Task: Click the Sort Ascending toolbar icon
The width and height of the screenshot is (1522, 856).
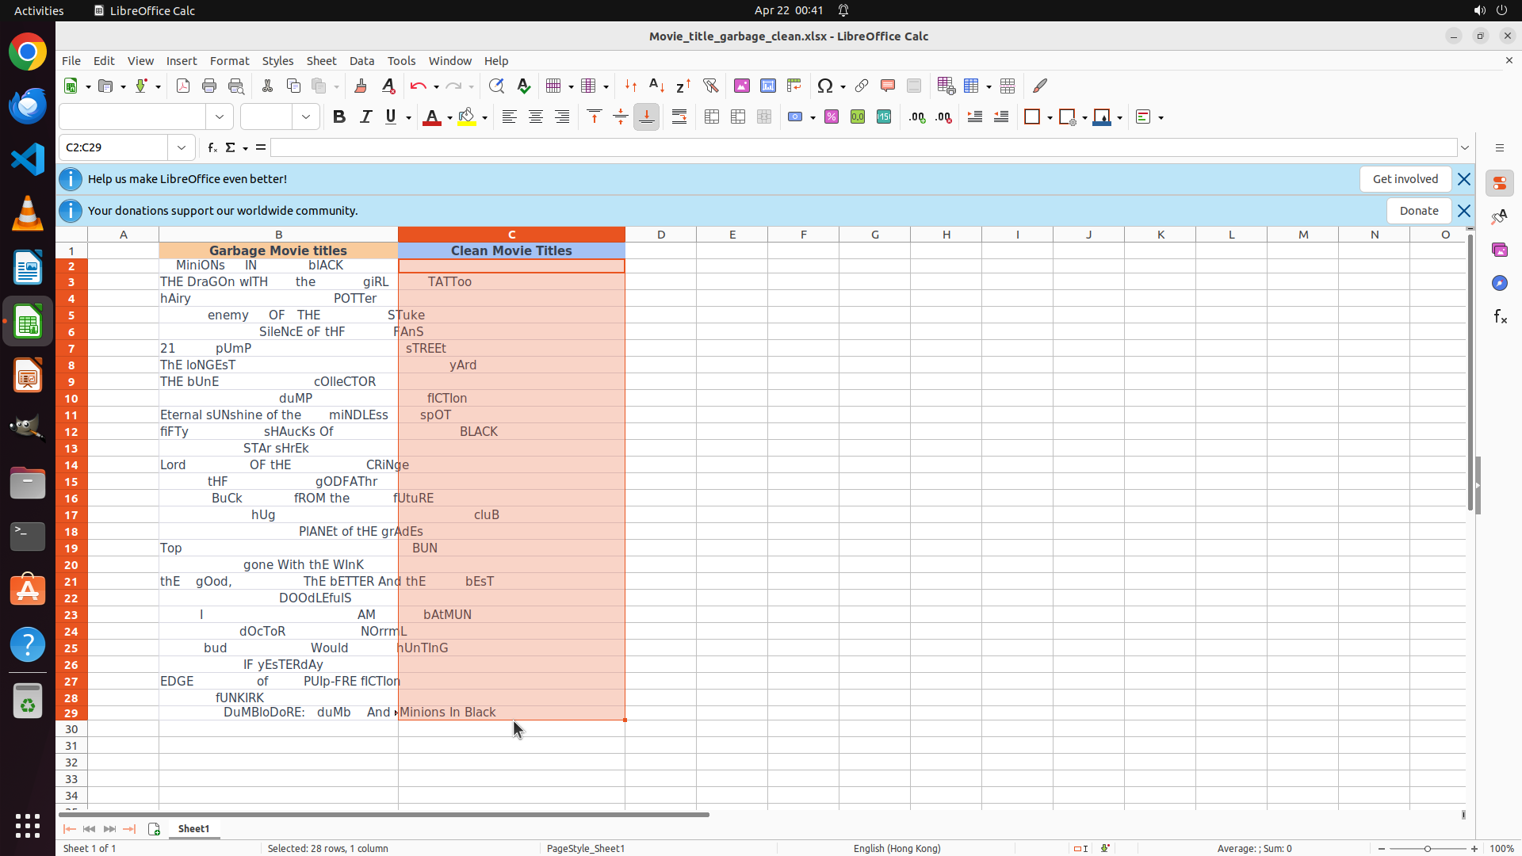Action: (x=656, y=86)
